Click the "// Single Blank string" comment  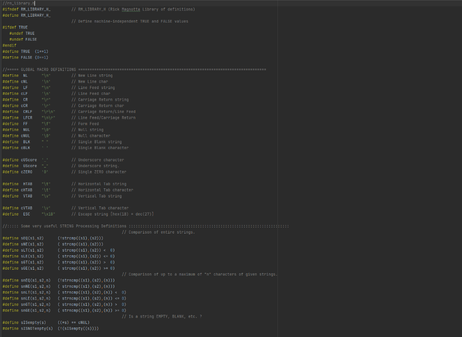tap(97, 142)
